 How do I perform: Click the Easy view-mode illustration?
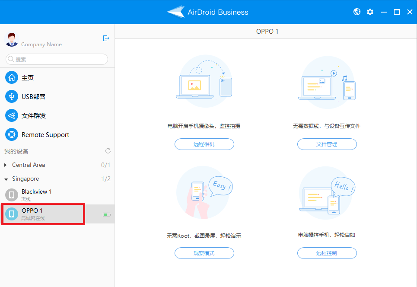204,193
